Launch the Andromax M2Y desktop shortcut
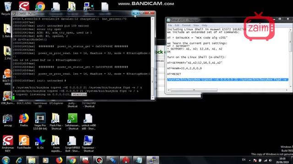The height and width of the screenshot is (164, 293). pos(8,143)
